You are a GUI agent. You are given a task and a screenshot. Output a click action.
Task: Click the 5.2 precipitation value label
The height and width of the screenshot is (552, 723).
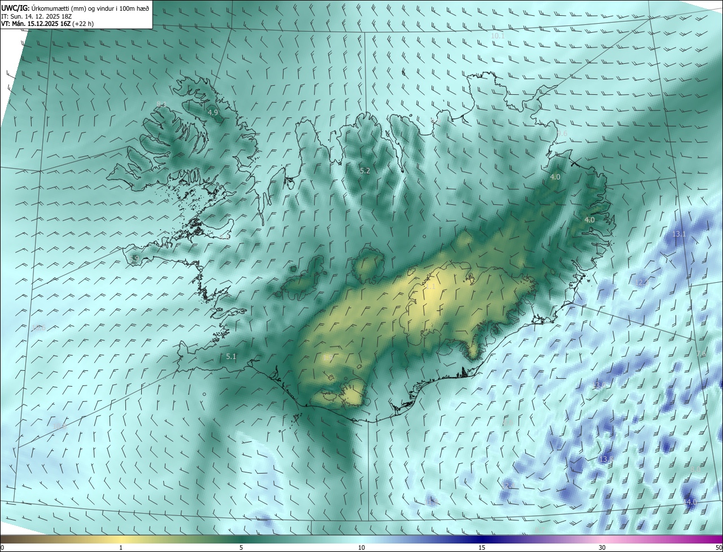pyautogui.click(x=365, y=170)
